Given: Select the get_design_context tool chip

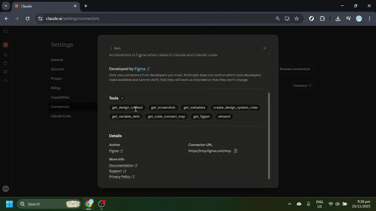Looking at the screenshot, I should coord(127,108).
